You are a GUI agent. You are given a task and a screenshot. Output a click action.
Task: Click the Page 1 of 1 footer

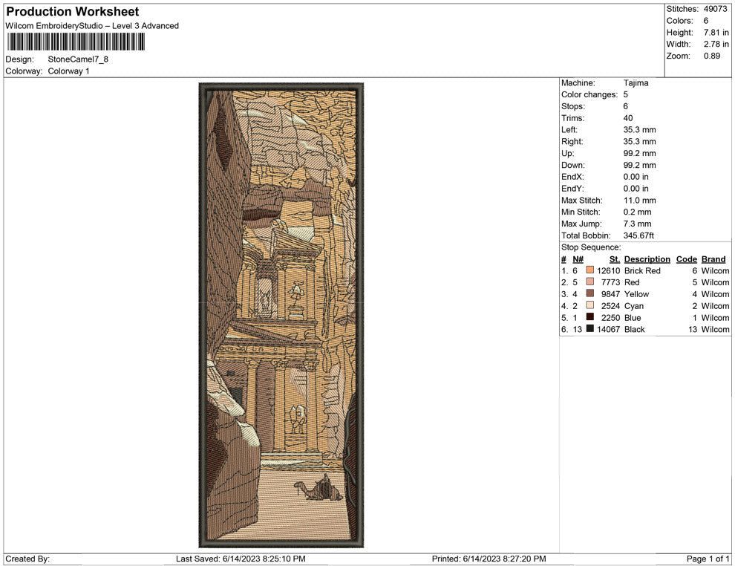(708, 559)
